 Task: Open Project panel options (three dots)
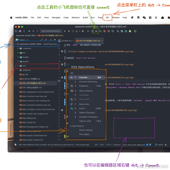click(x=51, y=40)
